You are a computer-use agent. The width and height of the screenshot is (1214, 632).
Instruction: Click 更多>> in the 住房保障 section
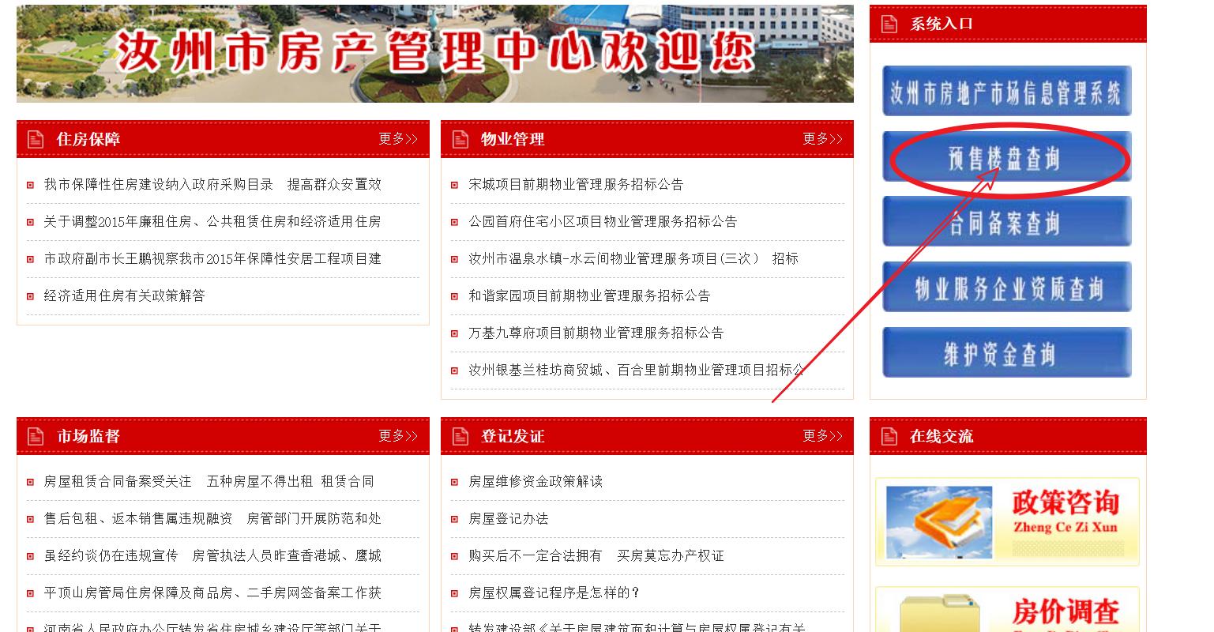pyautogui.click(x=397, y=139)
